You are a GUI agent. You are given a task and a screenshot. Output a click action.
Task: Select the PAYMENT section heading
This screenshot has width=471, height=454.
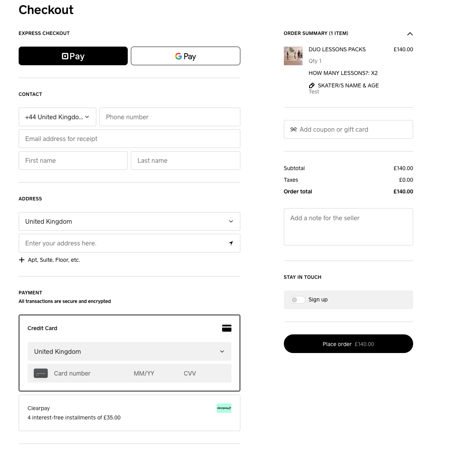30,292
